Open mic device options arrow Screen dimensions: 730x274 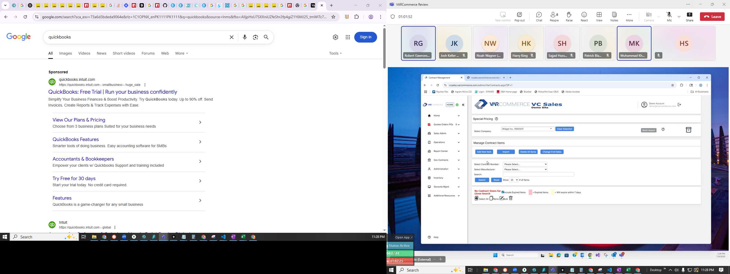coord(679,17)
